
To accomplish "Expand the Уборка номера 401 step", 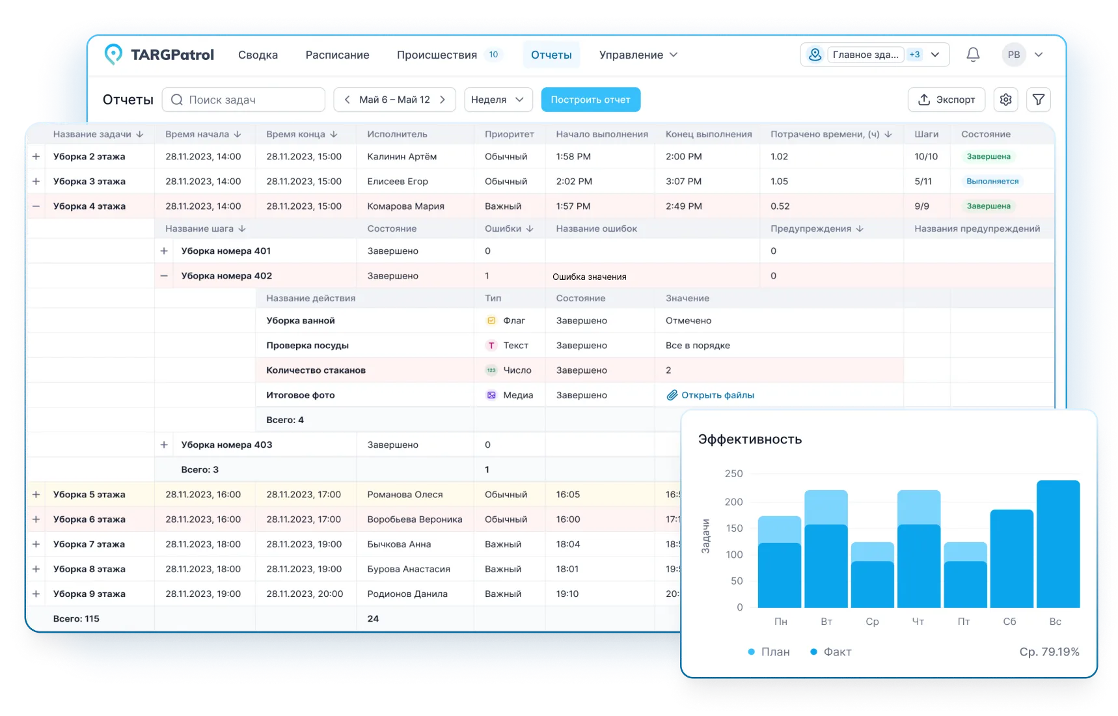I will pos(164,251).
